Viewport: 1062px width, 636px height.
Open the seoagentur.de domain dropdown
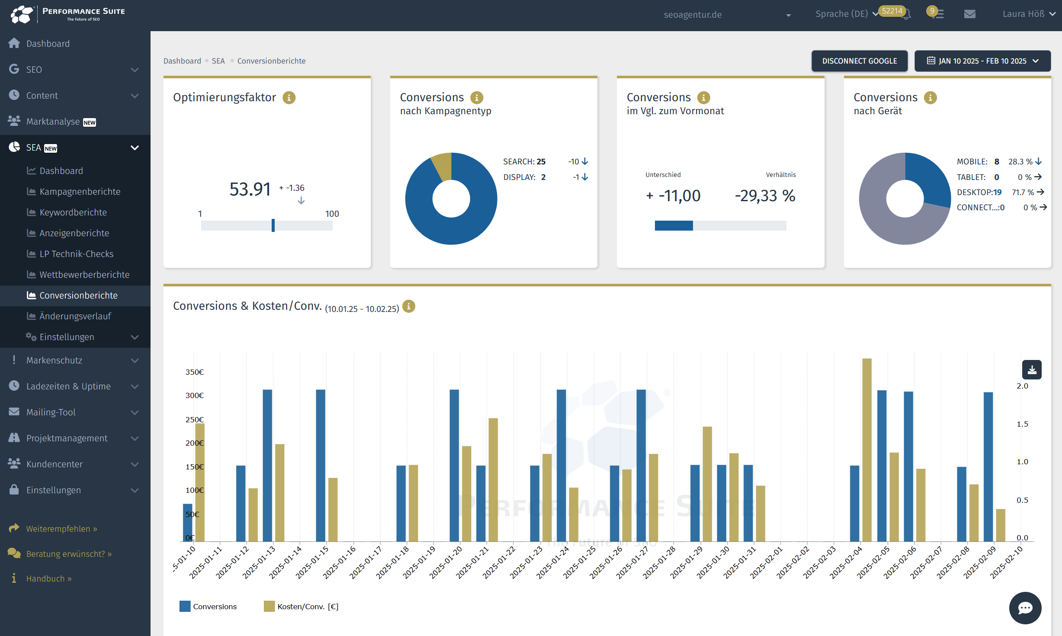coord(727,15)
